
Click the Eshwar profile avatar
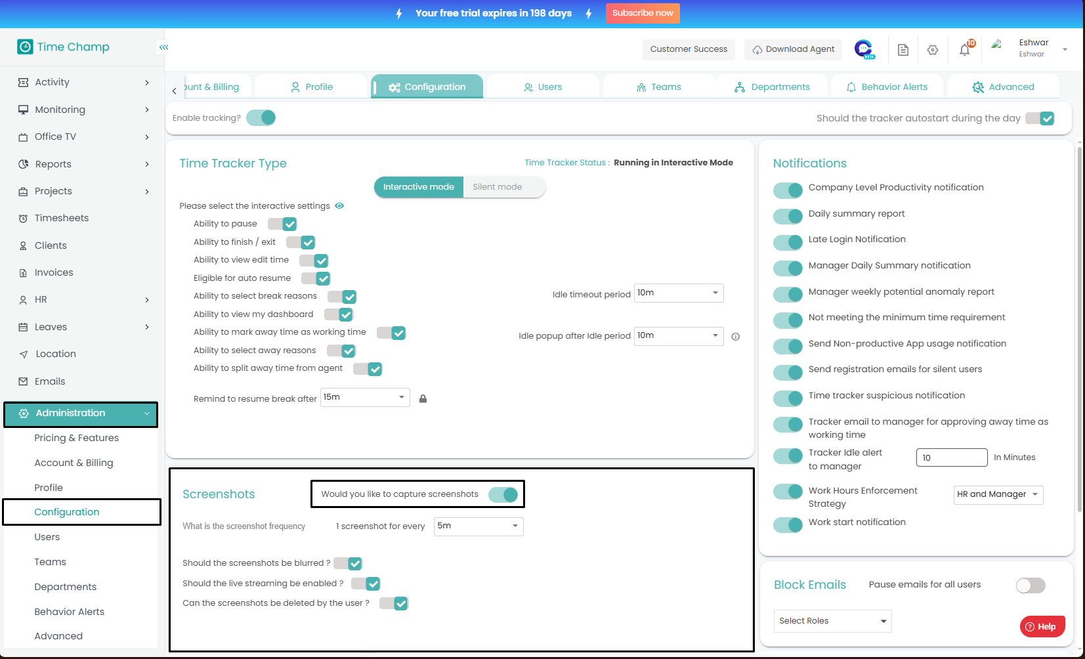[997, 45]
